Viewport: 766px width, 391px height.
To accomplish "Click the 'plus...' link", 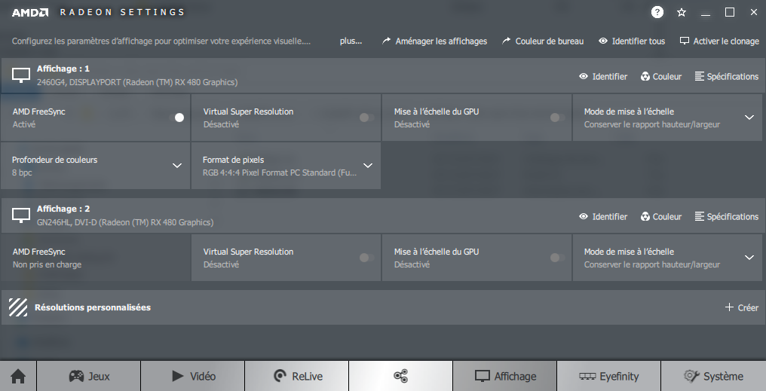I will click(x=351, y=41).
